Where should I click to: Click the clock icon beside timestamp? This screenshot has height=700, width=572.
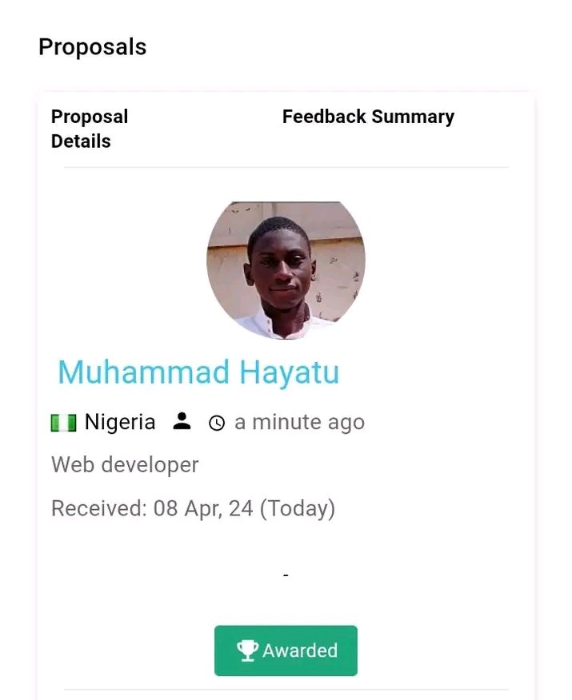point(217,423)
